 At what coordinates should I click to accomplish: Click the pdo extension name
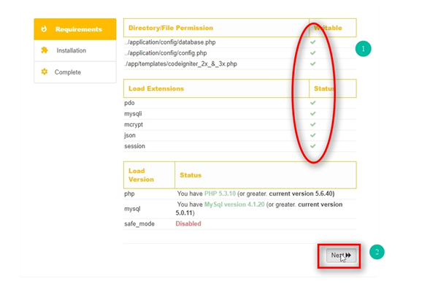129,103
